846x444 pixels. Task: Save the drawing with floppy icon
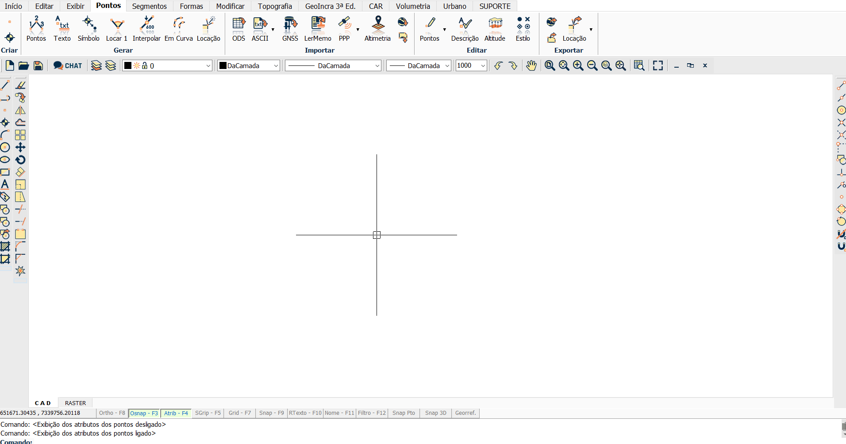pos(38,65)
